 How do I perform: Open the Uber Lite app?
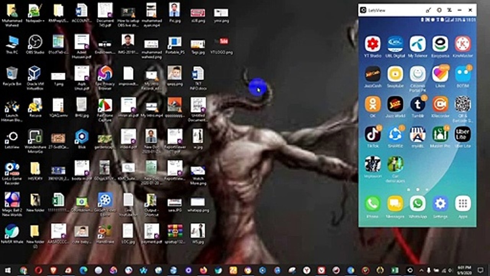pos(463,134)
